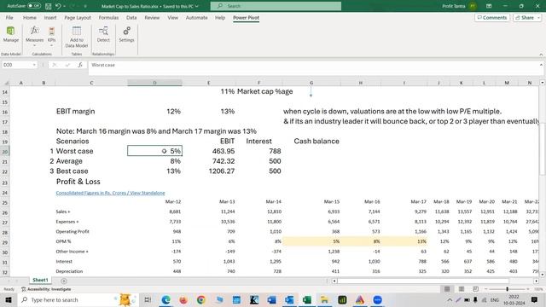Switch to Normal view icon

click(447, 289)
